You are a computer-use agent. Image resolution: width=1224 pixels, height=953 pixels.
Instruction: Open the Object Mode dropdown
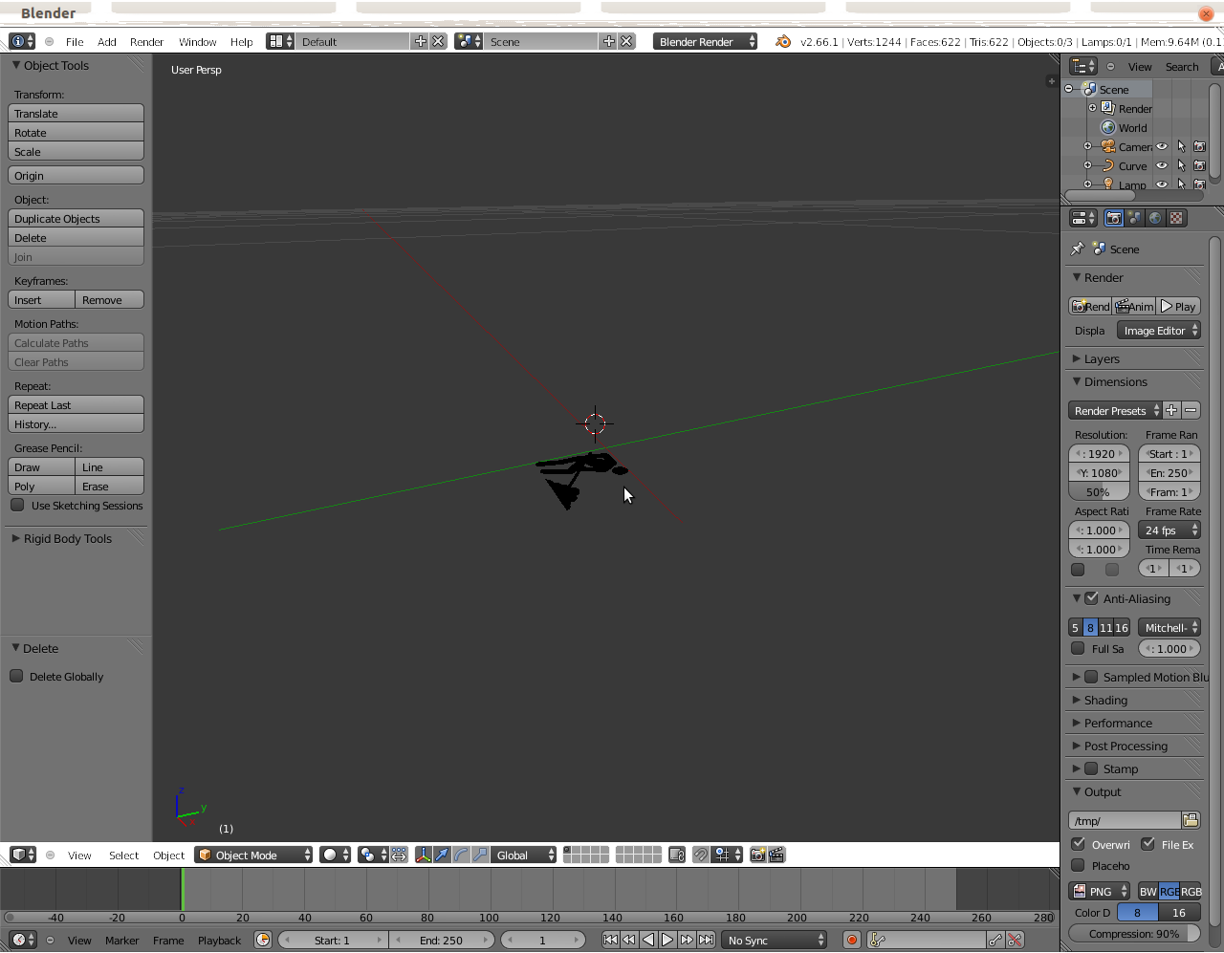[254, 856]
